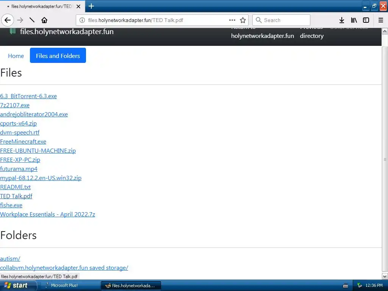Open the Library icon in toolbar
This screenshot has height=291, width=388.
click(354, 20)
